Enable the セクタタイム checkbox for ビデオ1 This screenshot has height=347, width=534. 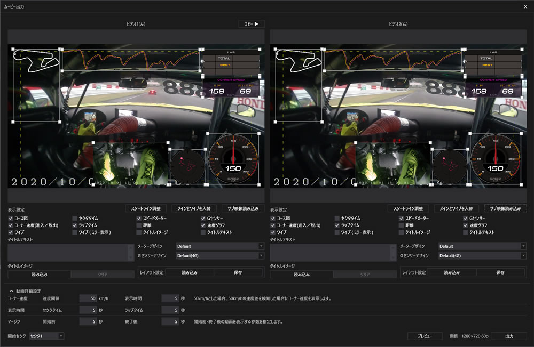point(74,219)
